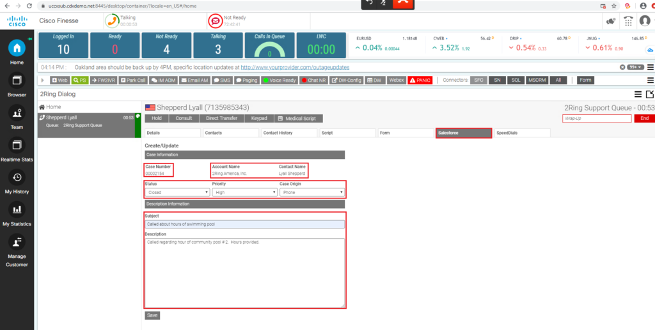This screenshot has width=655, height=330.
Task: Dismiss the Oakland outage ticker message
Action: click(622, 67)
